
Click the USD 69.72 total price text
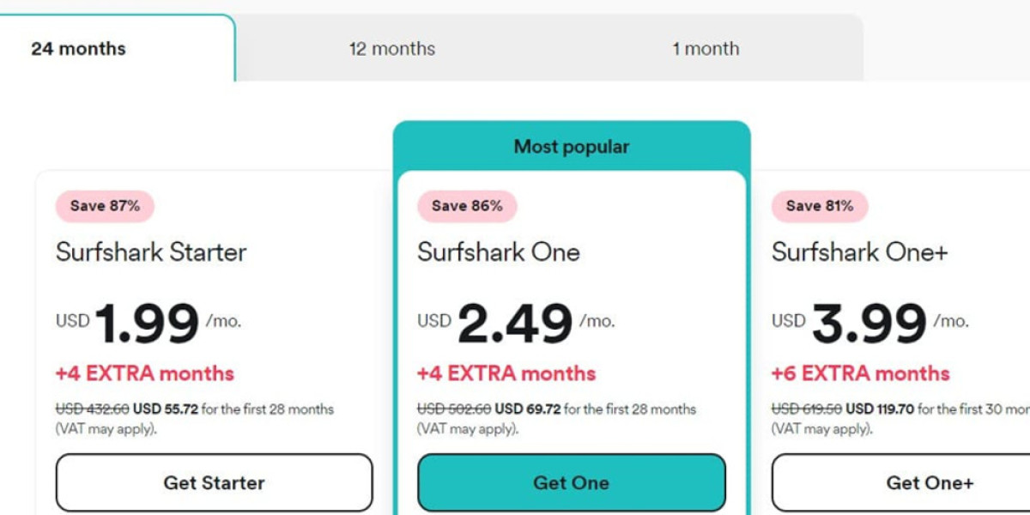528,409
